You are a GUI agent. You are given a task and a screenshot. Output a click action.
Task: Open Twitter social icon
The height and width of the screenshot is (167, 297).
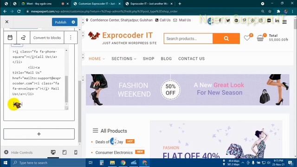click(228, 20)
